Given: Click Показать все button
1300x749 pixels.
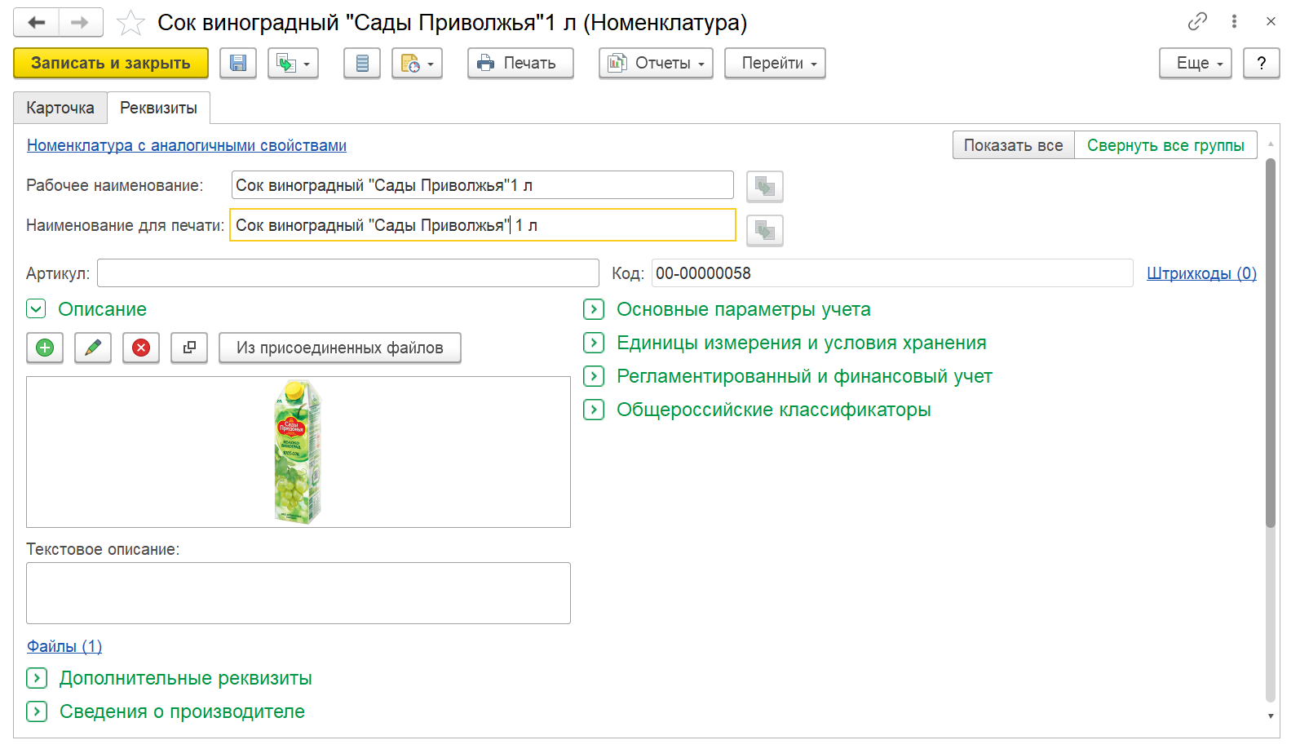Looking at the screenshot, I should [1014, 145].
